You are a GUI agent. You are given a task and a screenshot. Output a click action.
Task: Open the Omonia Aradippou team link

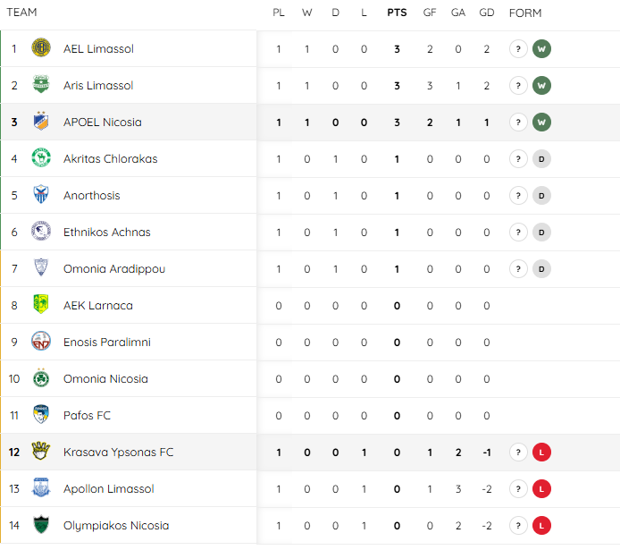click(113, 268)
